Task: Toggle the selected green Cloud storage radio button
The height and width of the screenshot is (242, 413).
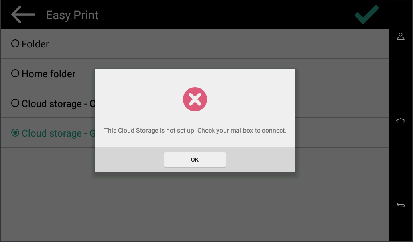Action: (x=15, y=133)
